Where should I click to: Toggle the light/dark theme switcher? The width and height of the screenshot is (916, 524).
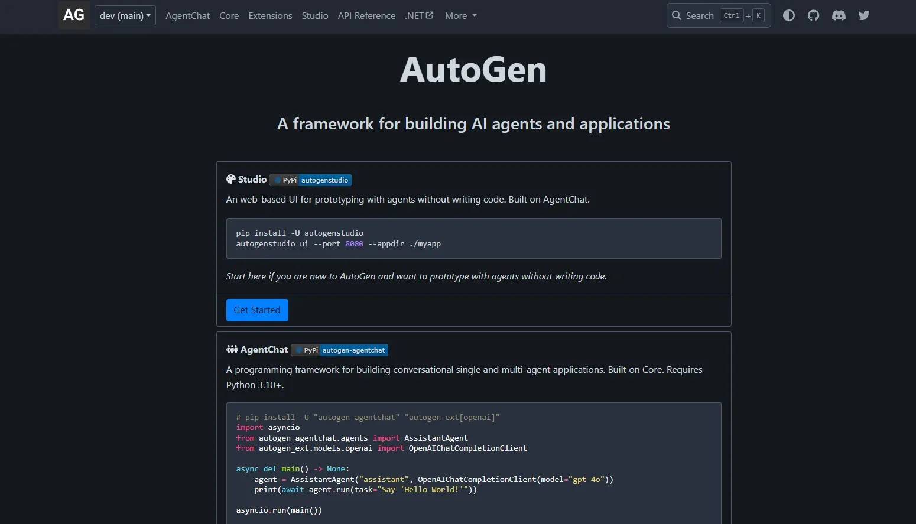[x=789, y=15]
